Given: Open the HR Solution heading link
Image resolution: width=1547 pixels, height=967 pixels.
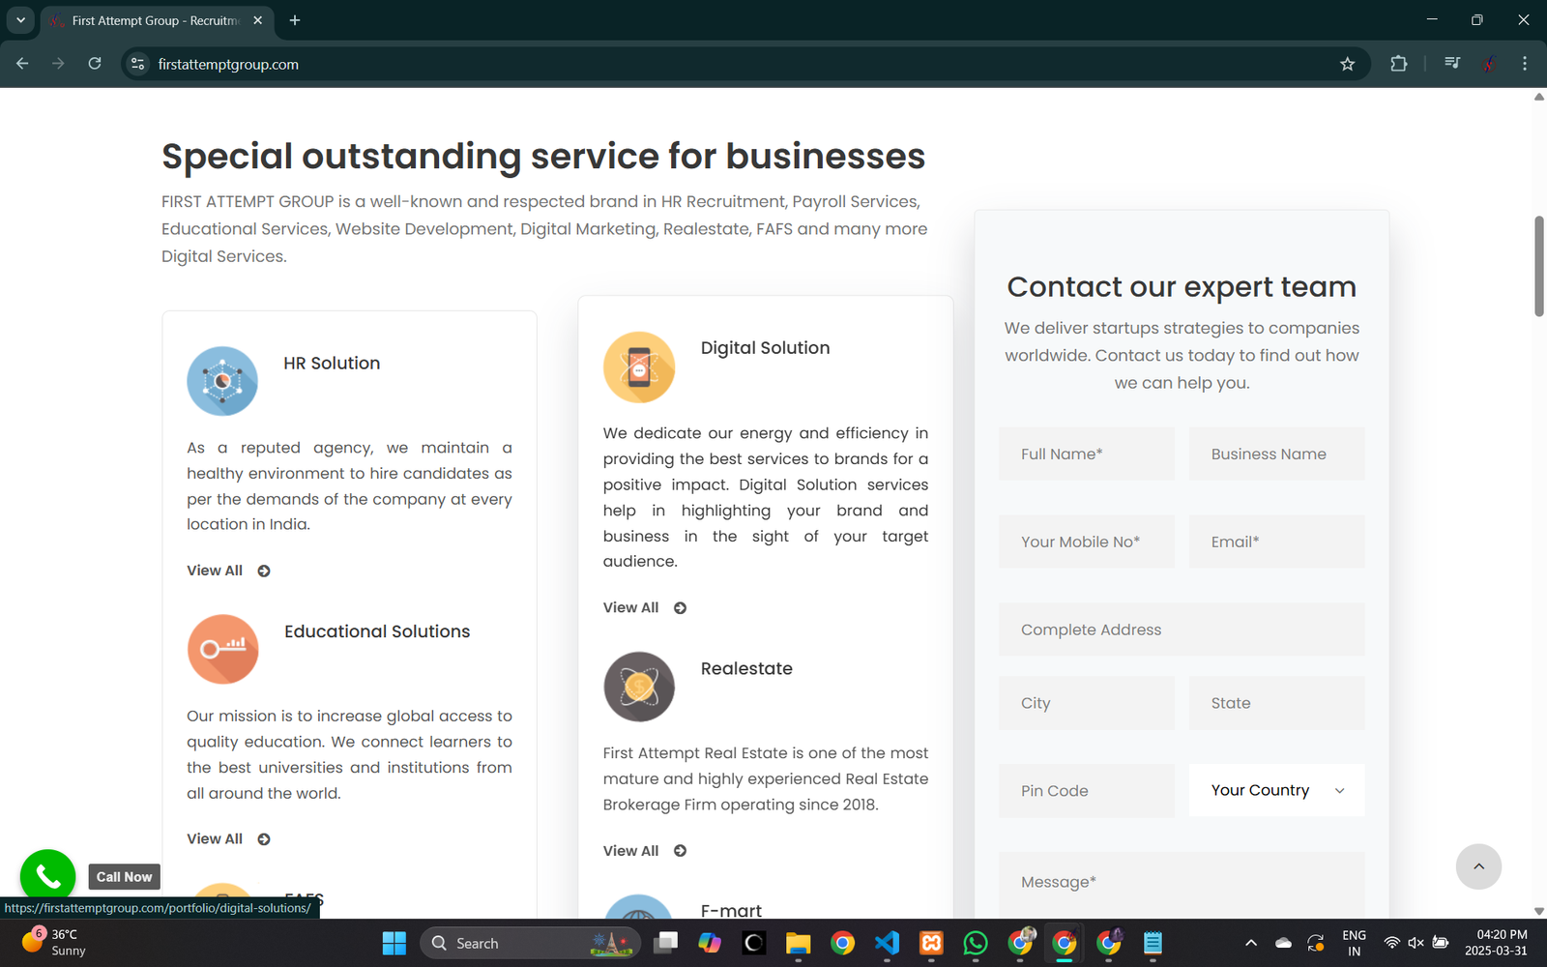Looking at the screenshot, I should 332,364.
